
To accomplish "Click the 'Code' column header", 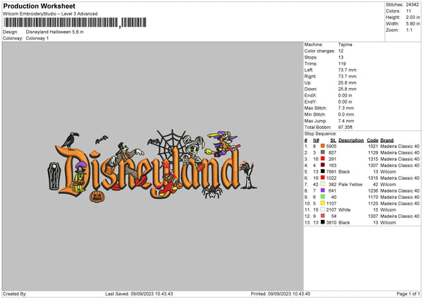I will pyautogui.click(x=372, y=140).
